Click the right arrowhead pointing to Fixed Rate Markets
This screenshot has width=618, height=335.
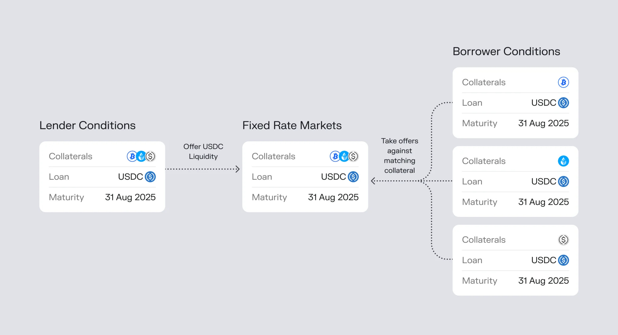237,169
